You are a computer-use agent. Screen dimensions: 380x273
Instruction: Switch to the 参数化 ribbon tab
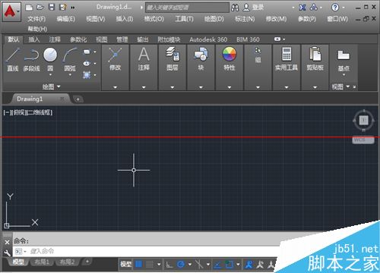78,39
